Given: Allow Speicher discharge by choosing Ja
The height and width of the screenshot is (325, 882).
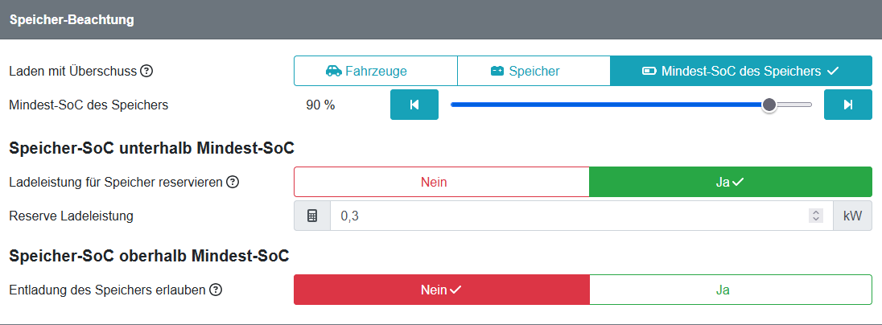Looking at the screenshot, I should point(731,290).
